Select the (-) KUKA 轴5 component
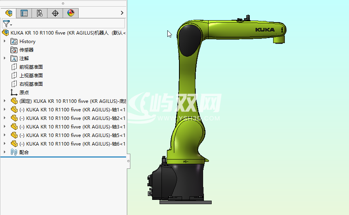Screen dimensions: 349x215 click(72, 135)
